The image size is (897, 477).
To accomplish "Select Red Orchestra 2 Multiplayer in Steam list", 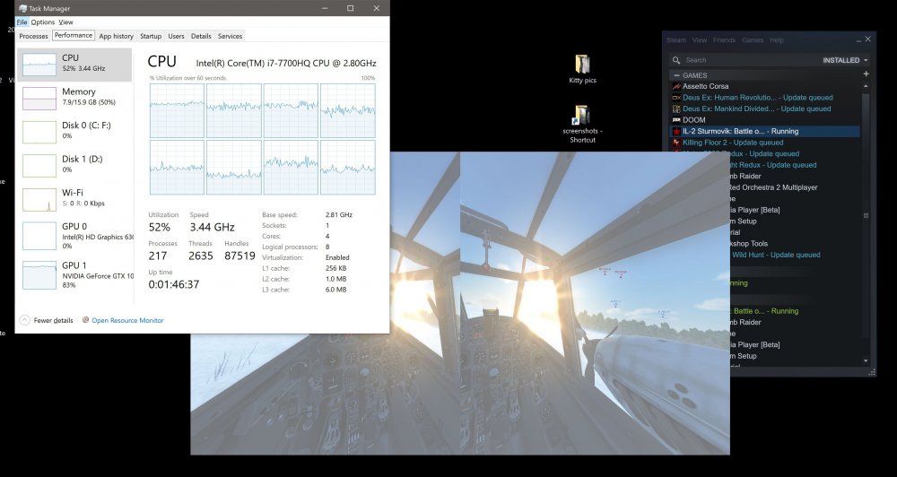I will 773,187.
